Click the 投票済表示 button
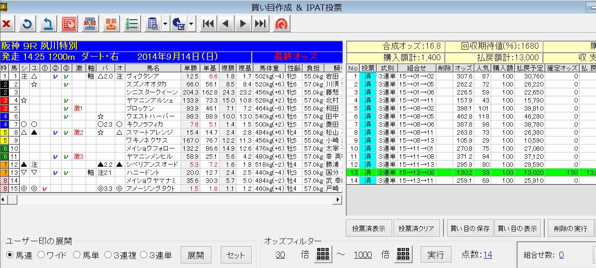 pos(369,228)
